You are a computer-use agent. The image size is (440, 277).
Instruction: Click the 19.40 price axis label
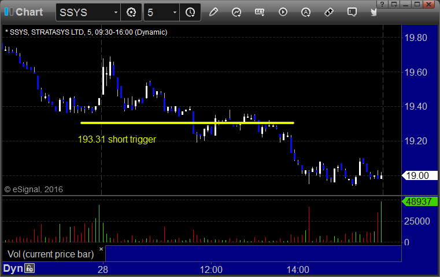point(416,106)
